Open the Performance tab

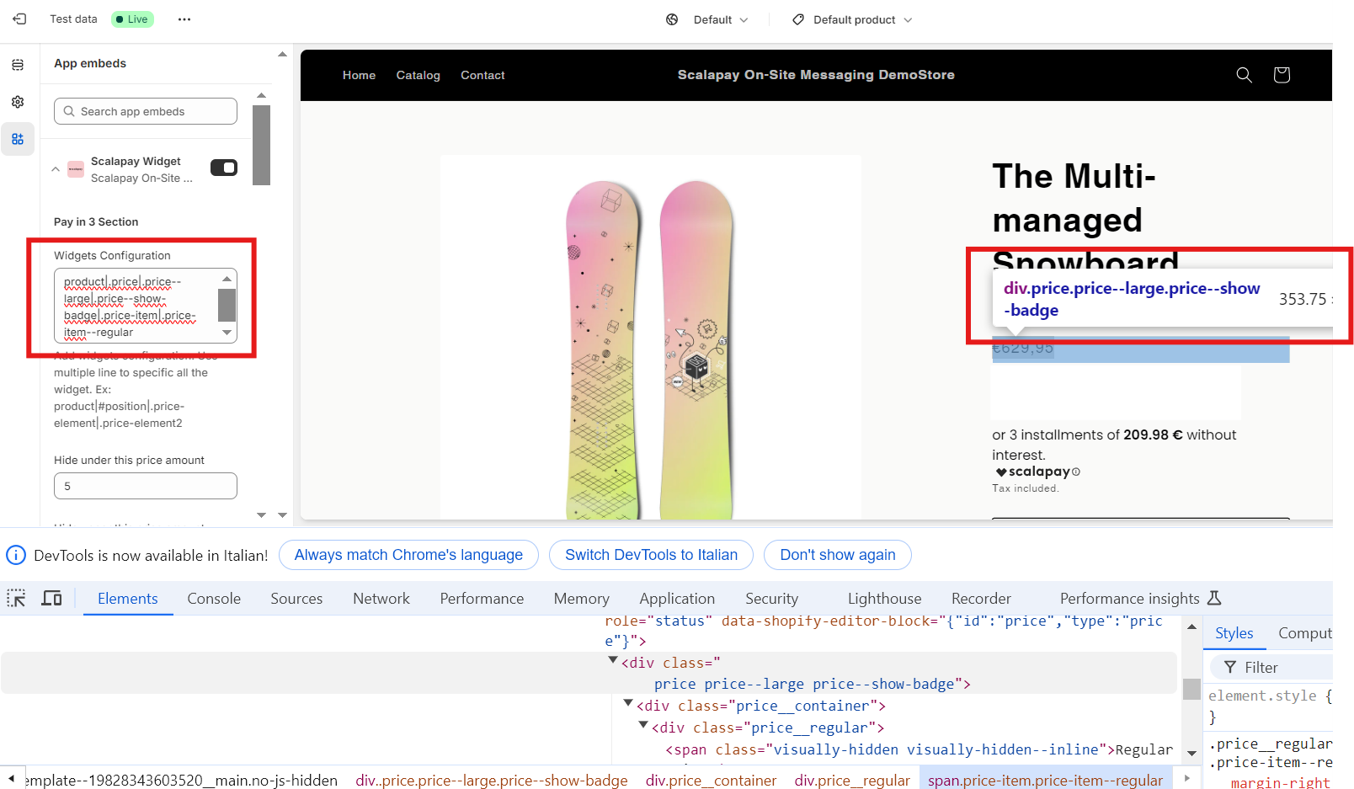click(x=482, y=599)
